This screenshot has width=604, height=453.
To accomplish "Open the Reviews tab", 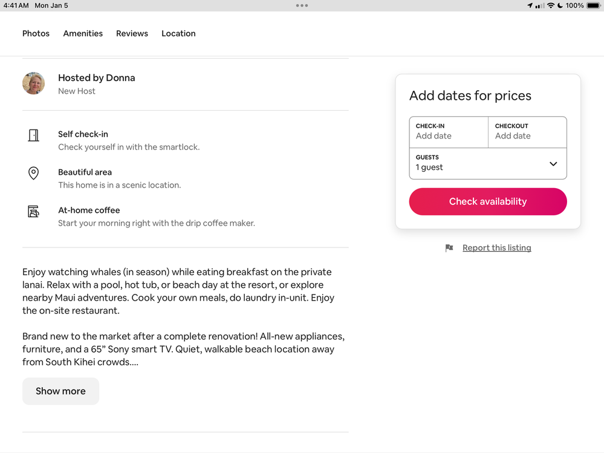I will (x=132, y=34).
